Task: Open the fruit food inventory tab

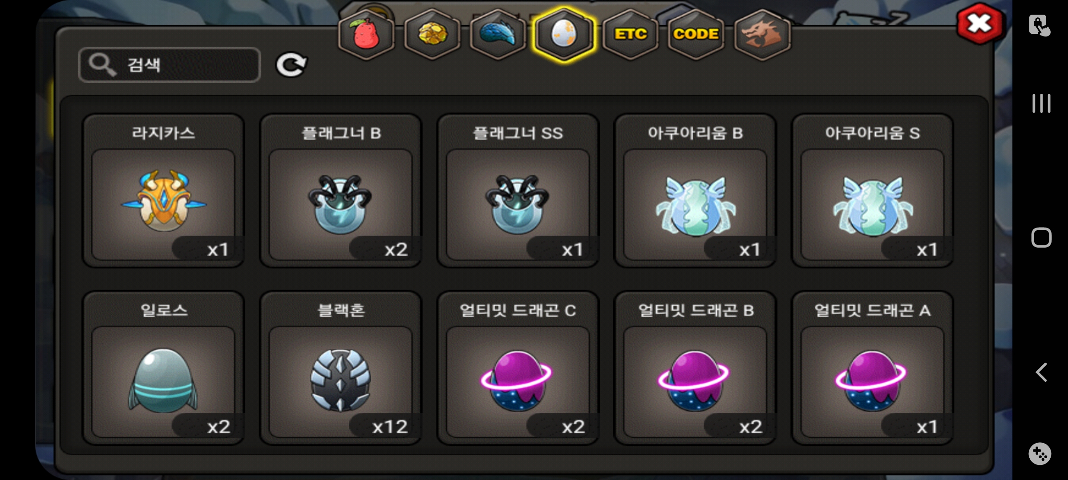Action: pyautogui.click(x=366, y=34)
